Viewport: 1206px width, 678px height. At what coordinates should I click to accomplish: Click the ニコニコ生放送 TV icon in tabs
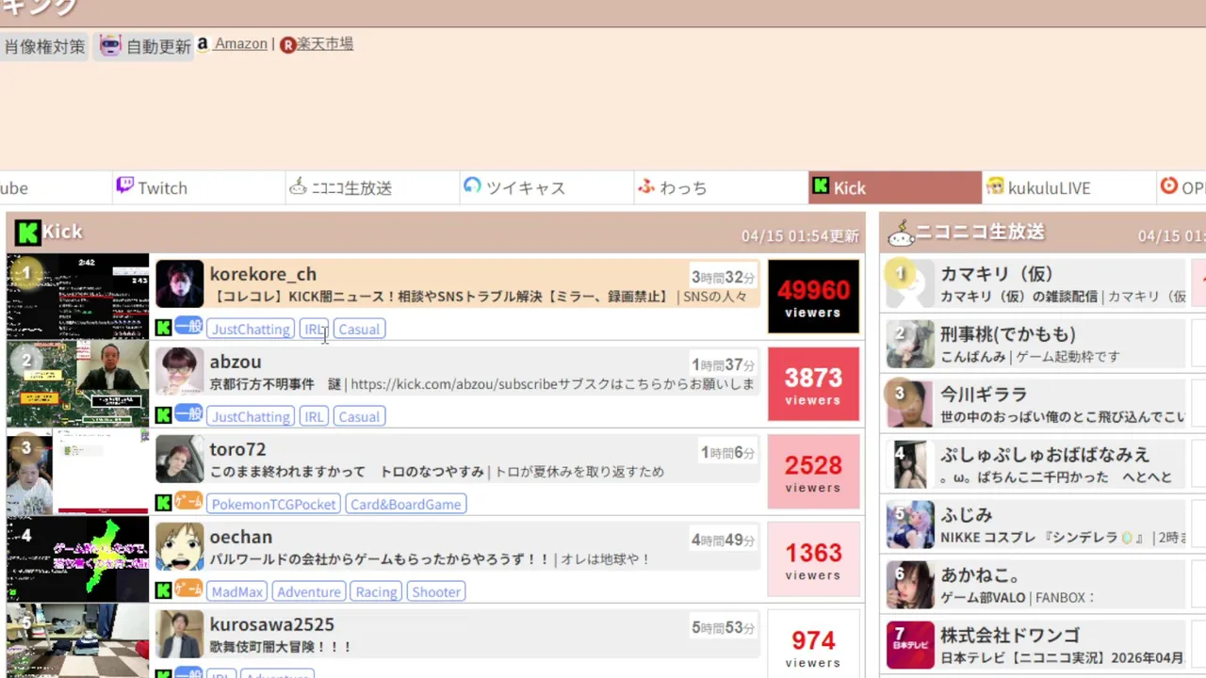[298, 186]
